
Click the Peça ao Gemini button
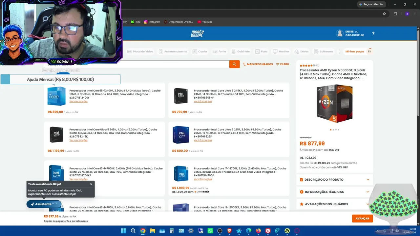click(371, 4)
